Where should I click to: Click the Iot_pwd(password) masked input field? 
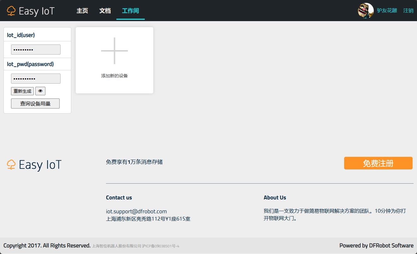[x=36, y=79]
